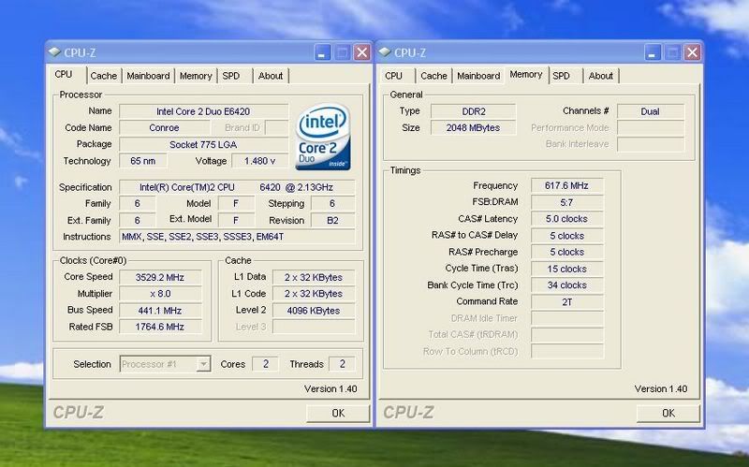Screen dimensions: 749x467
Task: Click Rated FSB value '1764.6 MHz'
Action: (x=160, y=327)
